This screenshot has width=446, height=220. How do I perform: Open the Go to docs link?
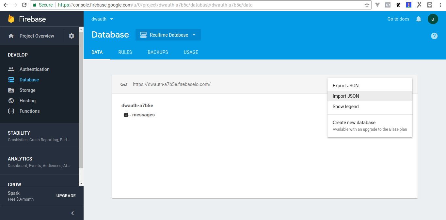point(398,19)
